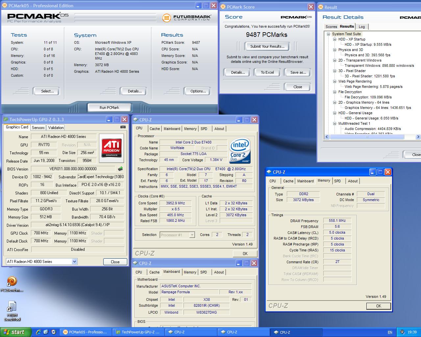This screenshot has height=337, width=421.
Task: Open FC2Benchmark desktop shortcut icon
Action: (12, 281)
